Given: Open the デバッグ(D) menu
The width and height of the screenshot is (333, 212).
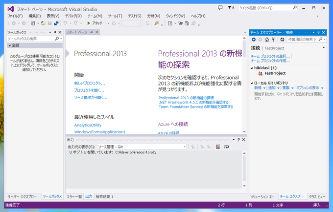Looking at the screenshot, I should [x=73, y=16].
